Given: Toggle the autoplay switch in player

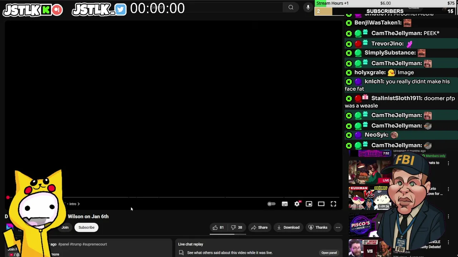Looking at the screenshot, I should click(271, 204).
